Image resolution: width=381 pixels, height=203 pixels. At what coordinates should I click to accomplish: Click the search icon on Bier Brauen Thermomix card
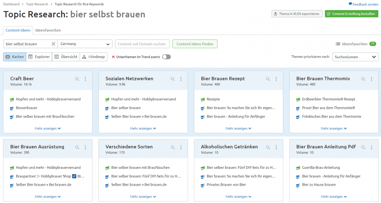363,79
